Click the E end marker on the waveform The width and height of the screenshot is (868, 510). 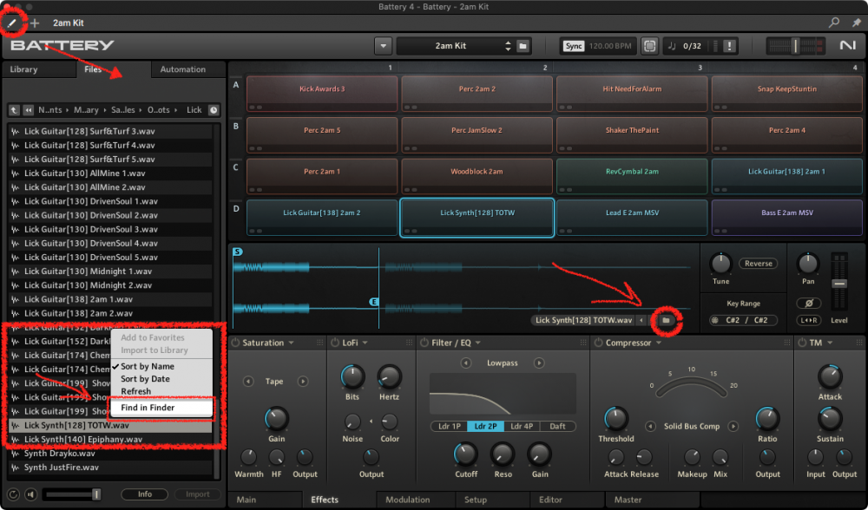pos(373,302)
